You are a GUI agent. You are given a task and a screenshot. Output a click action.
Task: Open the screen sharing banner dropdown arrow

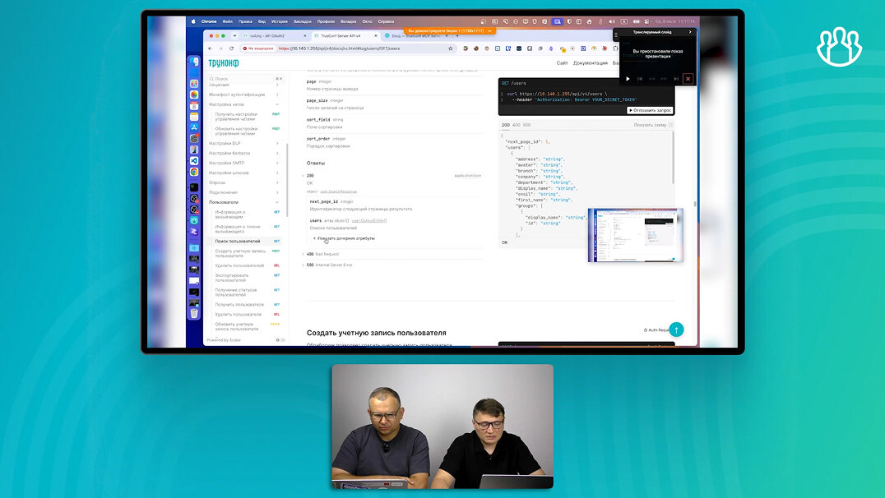pos(489,30)
